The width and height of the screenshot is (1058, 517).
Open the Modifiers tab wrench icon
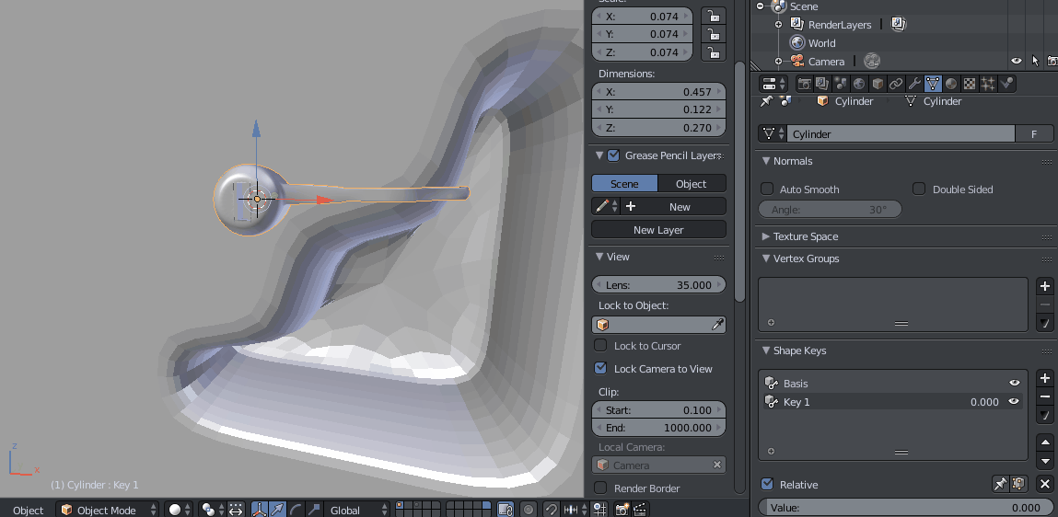tap(914, 84)
